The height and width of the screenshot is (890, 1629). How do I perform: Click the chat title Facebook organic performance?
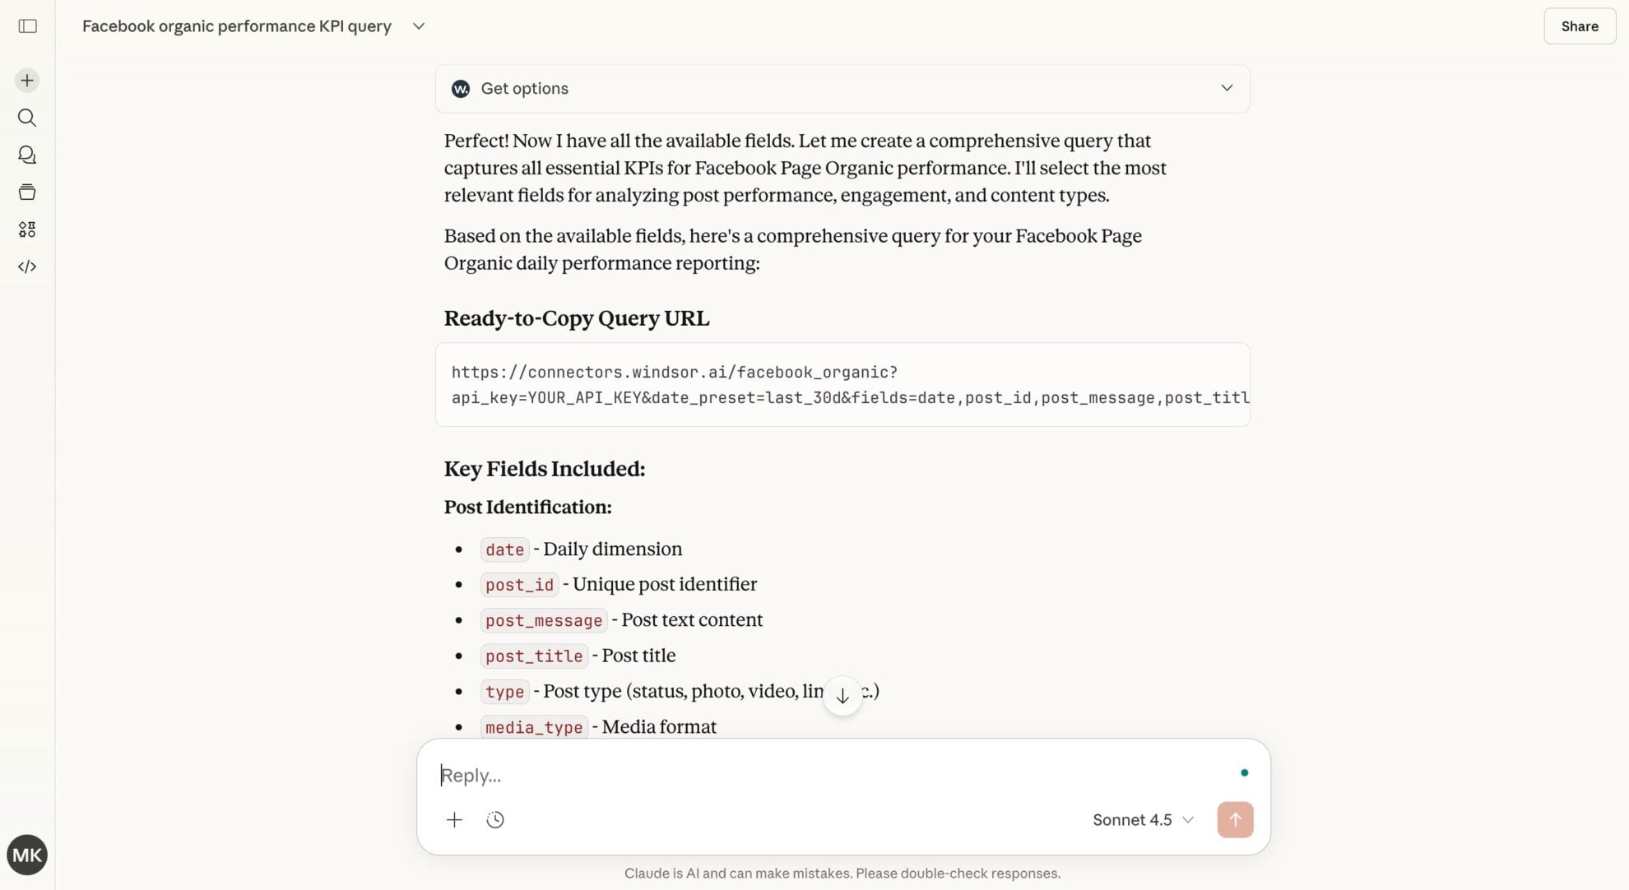237,26
